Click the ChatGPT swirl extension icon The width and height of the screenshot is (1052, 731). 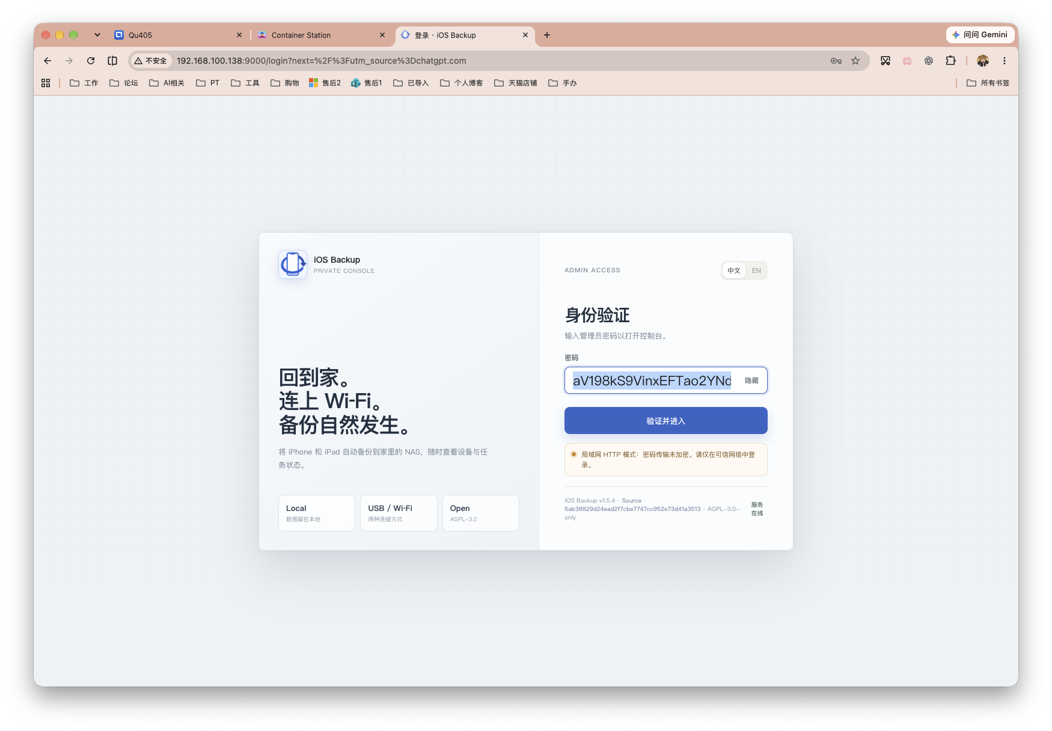[x=929, y=61]
